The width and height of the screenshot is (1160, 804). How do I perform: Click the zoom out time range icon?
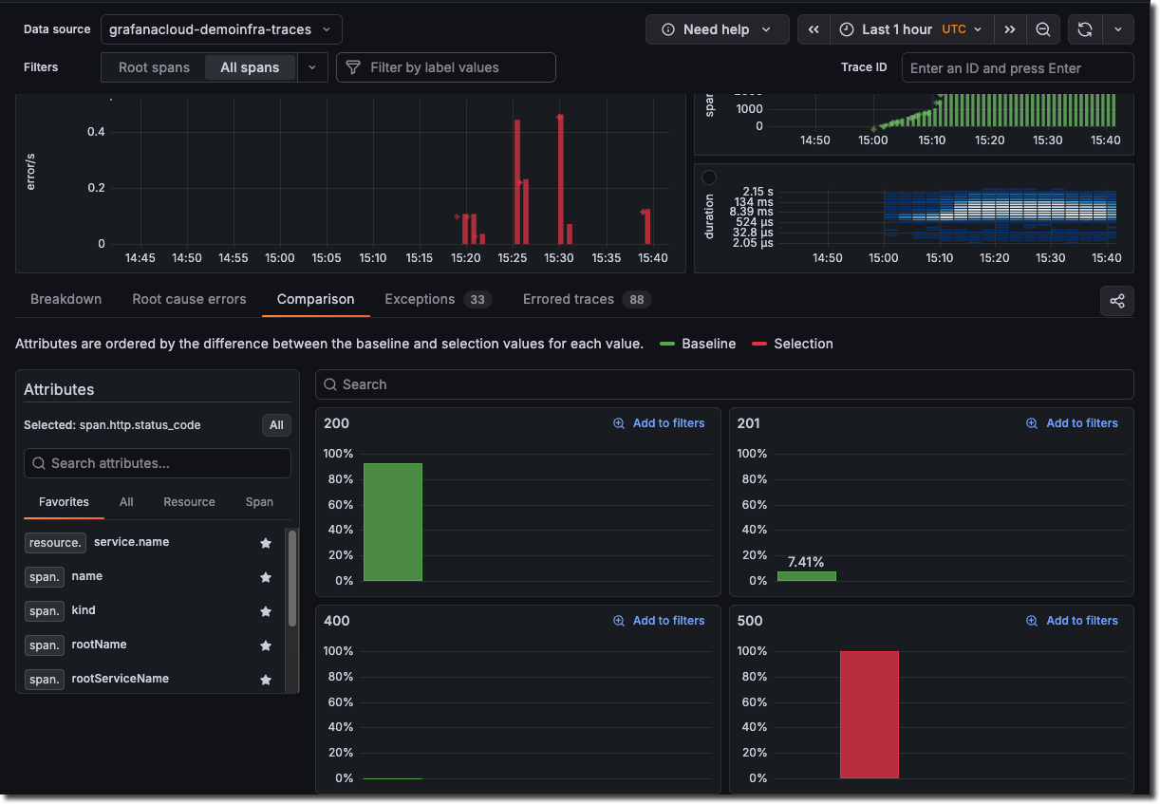pyautogui.click(x=1042, y=29)
